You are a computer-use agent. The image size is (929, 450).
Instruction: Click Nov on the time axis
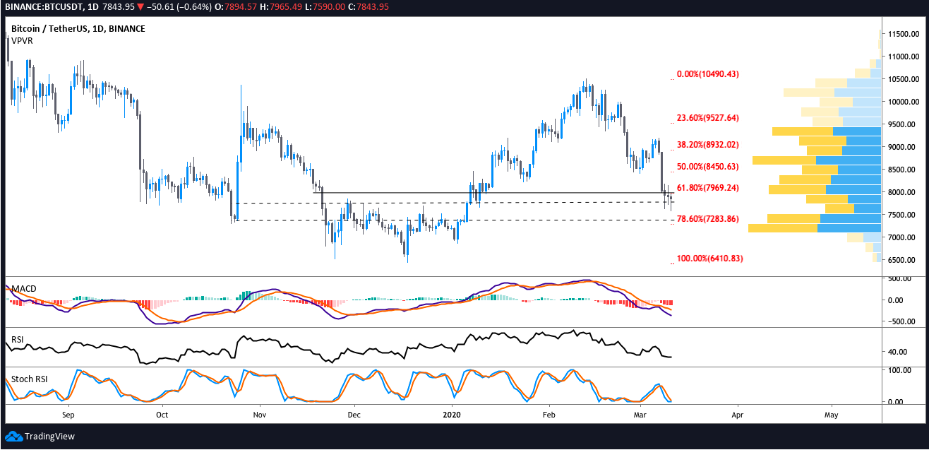coord(260,416)
